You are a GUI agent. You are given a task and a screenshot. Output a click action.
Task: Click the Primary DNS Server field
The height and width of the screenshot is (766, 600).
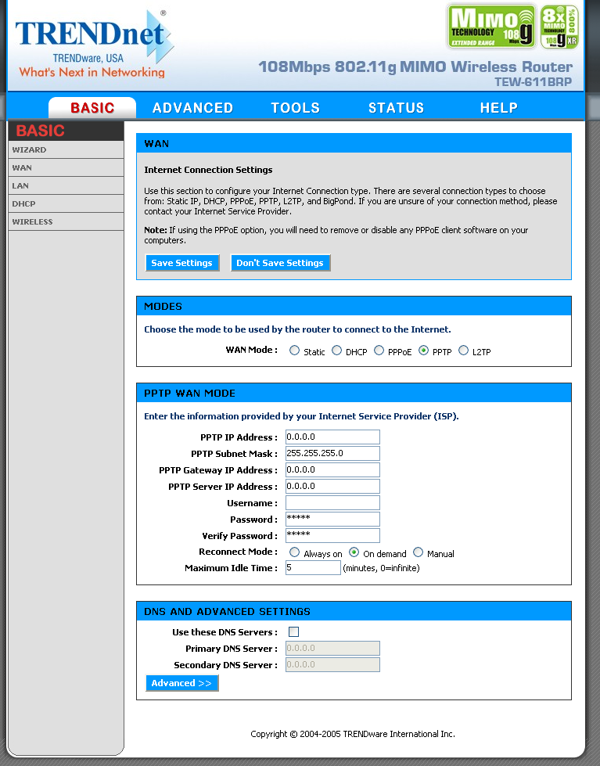point(332,649)
